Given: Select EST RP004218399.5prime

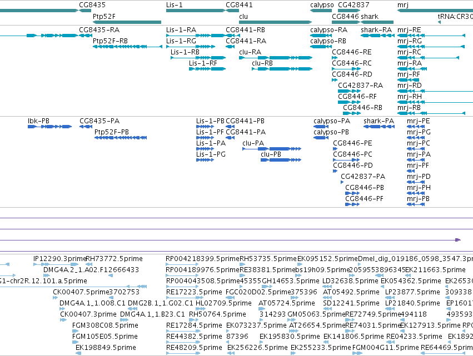Looking at the screenshot, I should point(182,264).
